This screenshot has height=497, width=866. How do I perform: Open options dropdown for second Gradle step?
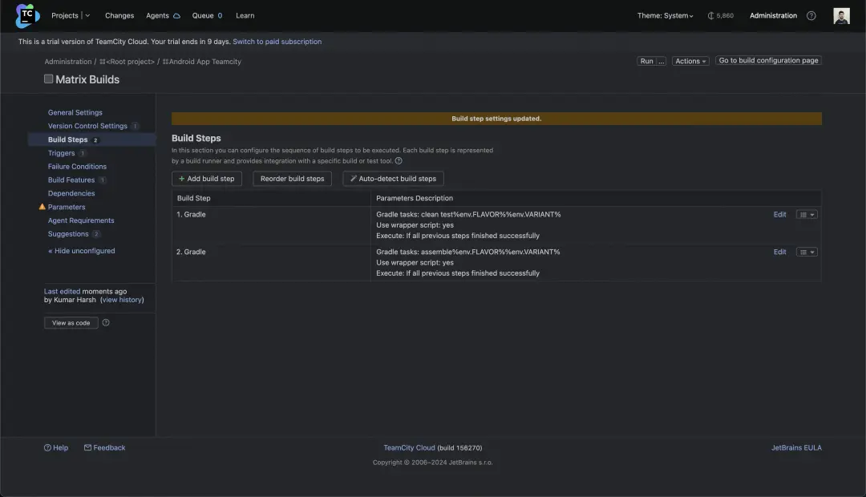(807, 253)
